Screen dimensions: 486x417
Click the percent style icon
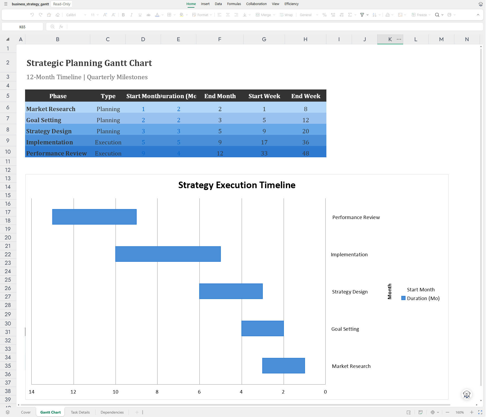[325, 15]
